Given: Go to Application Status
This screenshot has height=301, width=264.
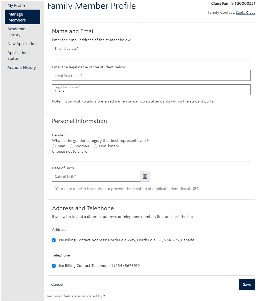Looking at the screenshot, I should click(x=17, y=55).
